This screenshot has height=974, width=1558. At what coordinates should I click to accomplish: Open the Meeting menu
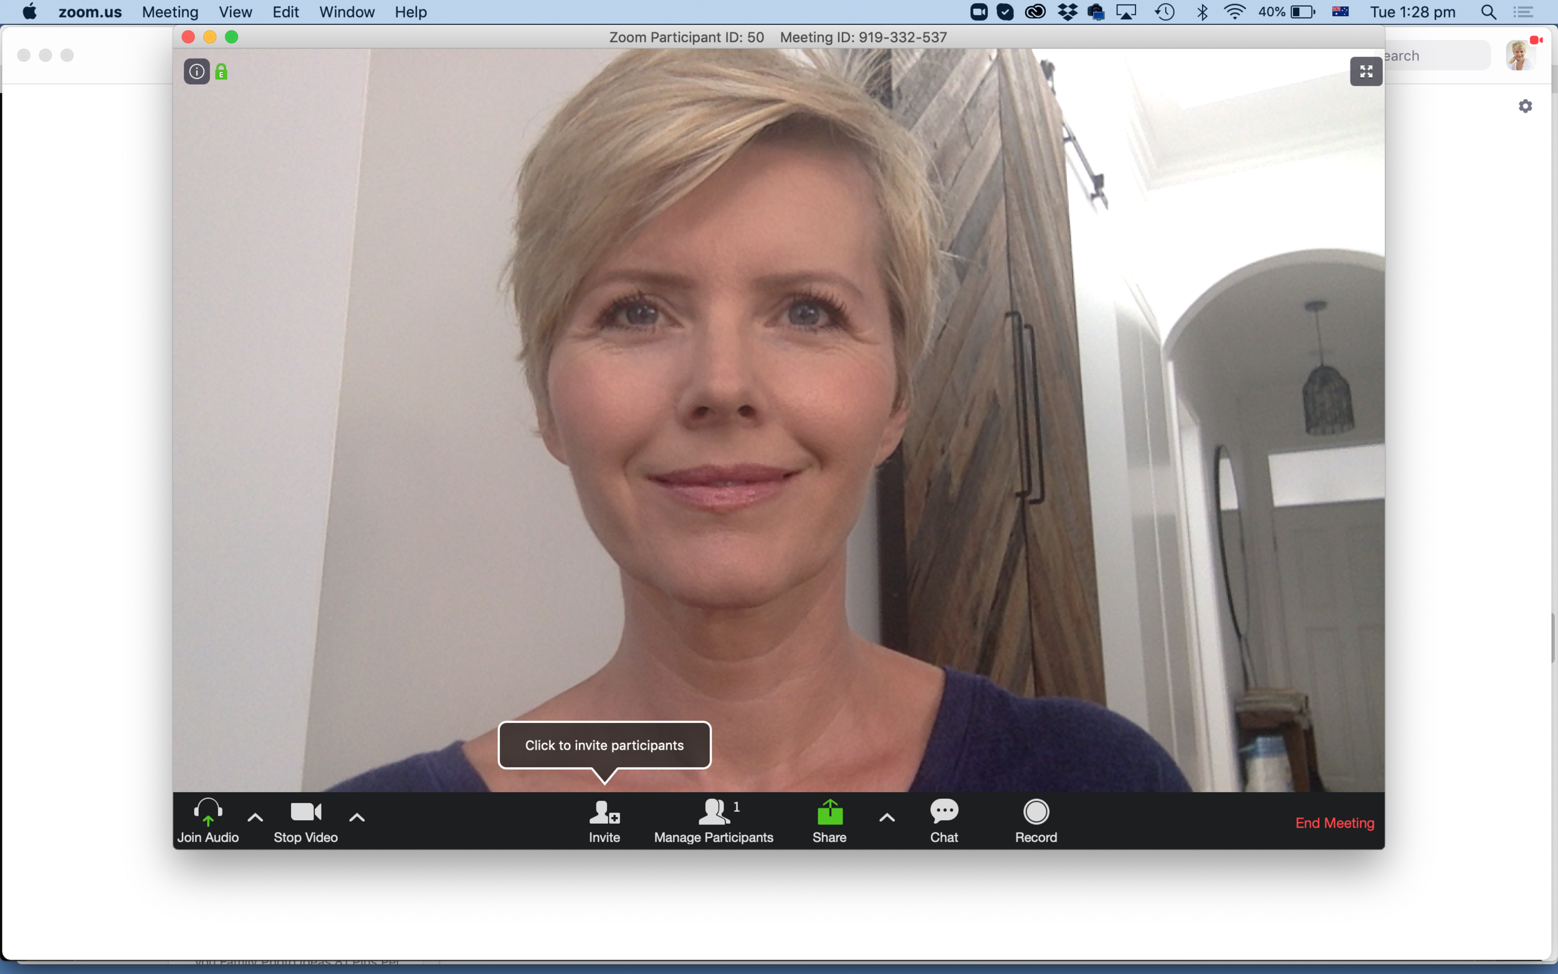point(170,12)
